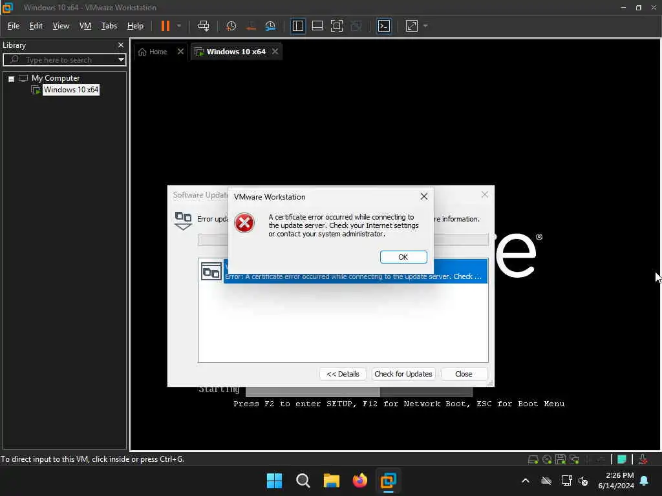Click the Software Updates progress bar
This screenshot has width=662, height=496.
(343, 240)
